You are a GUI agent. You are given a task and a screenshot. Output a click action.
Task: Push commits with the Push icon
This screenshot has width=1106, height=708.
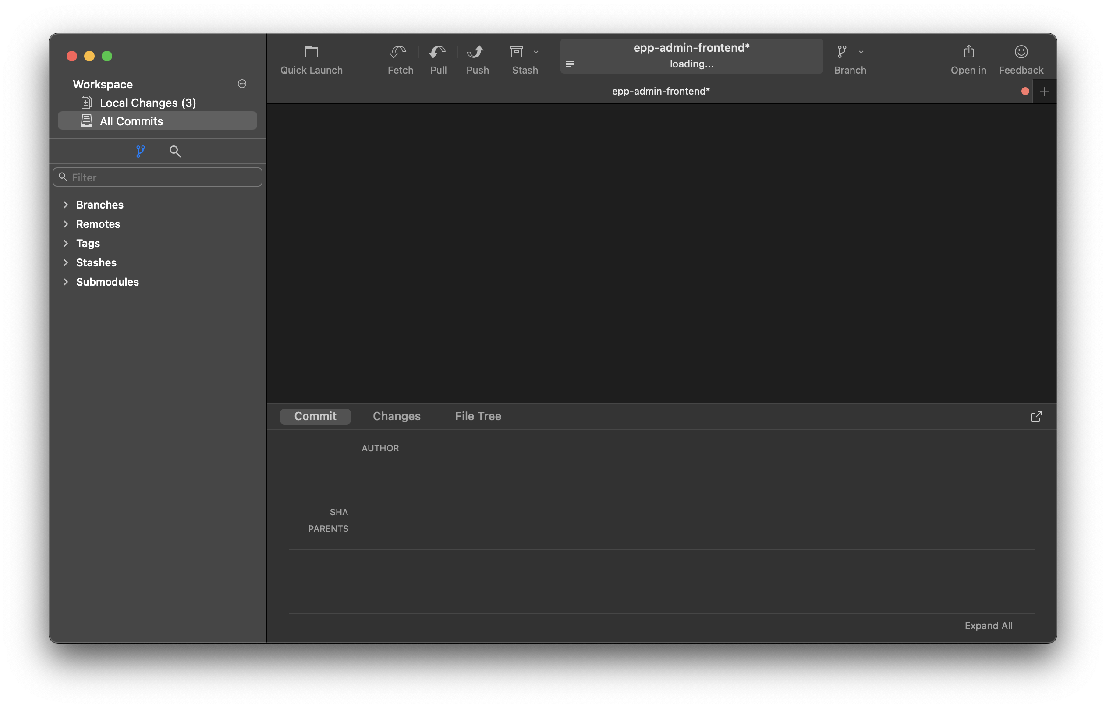pyautogui.click(x=475, y=52)
